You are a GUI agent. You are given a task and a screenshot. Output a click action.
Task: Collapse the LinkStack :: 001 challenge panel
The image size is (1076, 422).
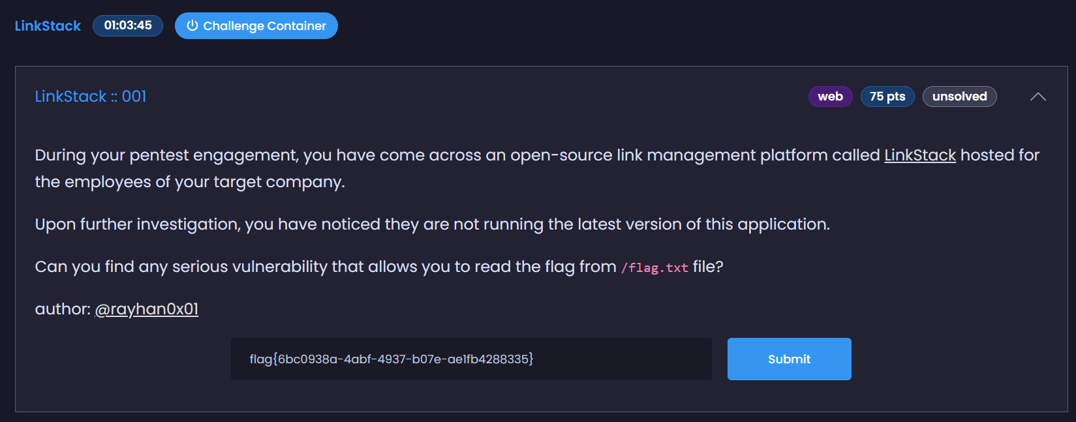(x=1038, y=97)
